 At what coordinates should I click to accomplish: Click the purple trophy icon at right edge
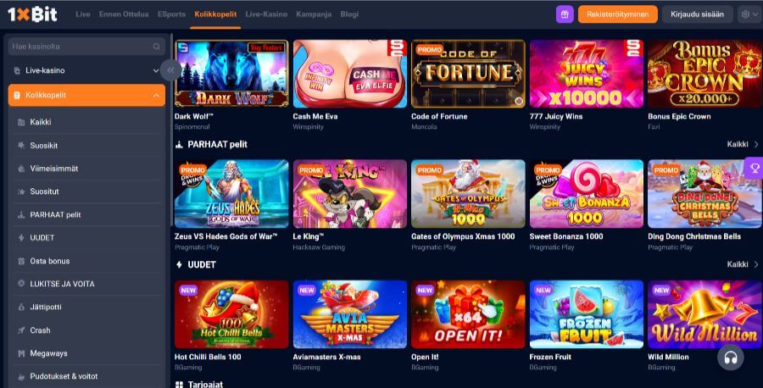pyautogui.click(x=755, y=169)
